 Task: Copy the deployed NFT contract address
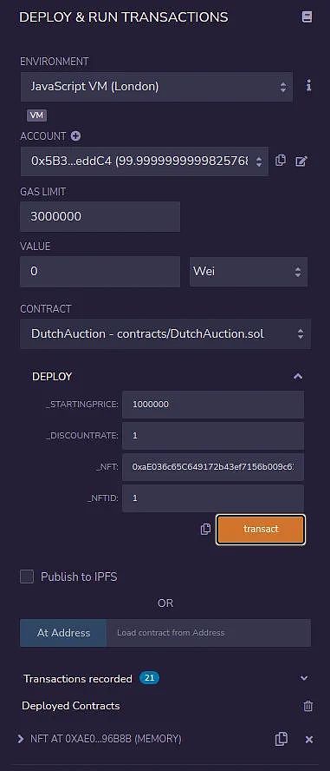point(281,739)
